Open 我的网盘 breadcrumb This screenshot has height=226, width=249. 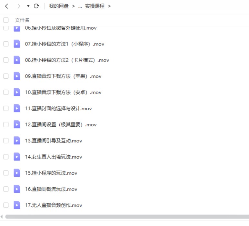point(59,6)
